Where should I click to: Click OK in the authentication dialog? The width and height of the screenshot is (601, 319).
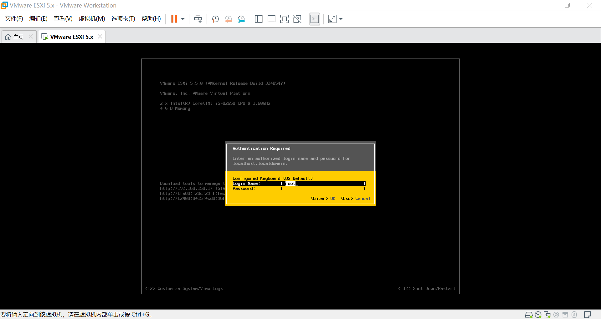point(332,198)
